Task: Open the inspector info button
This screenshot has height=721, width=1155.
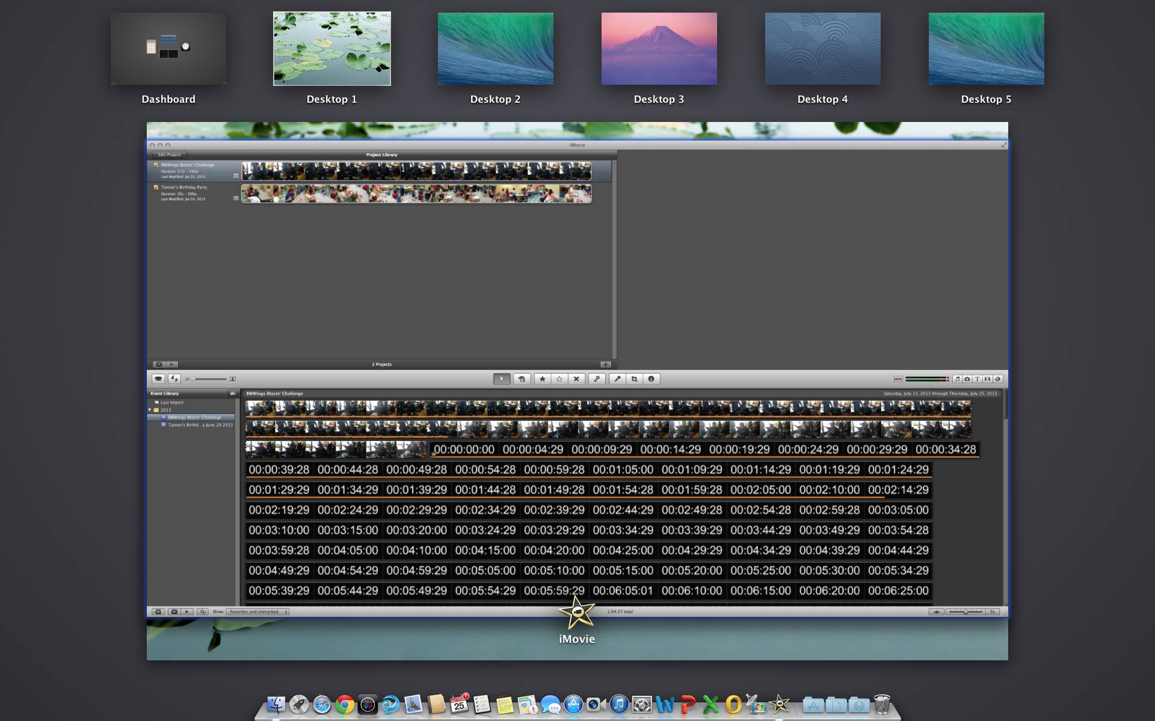Action: tap(651, 379)
